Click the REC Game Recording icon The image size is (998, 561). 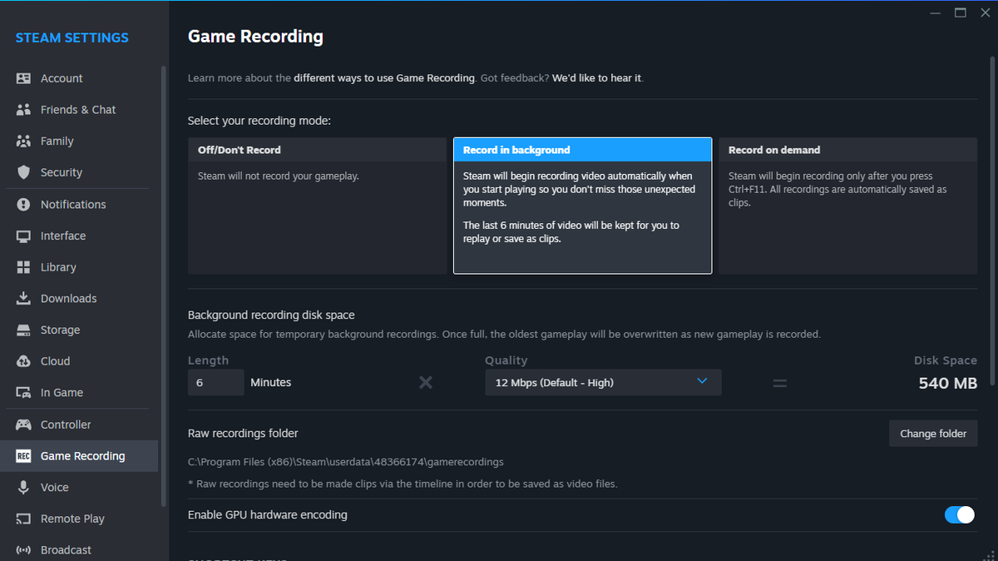click(23, 456)
